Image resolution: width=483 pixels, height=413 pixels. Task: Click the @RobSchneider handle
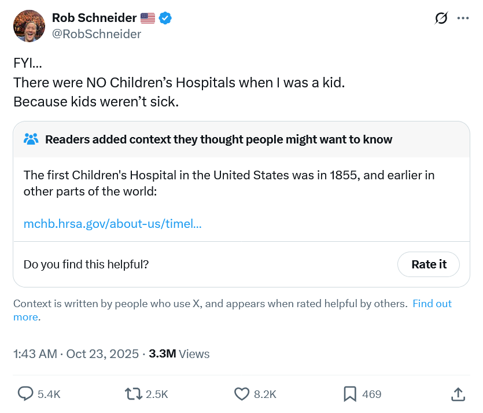(x=97, y=34)
